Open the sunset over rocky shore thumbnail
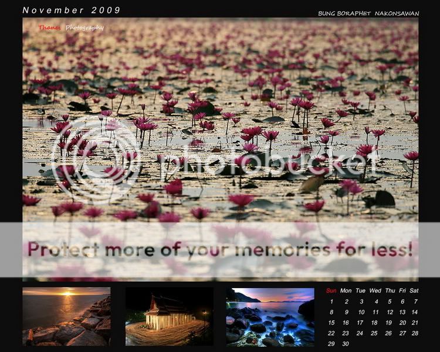440x352 pixels. coord(66,316)
